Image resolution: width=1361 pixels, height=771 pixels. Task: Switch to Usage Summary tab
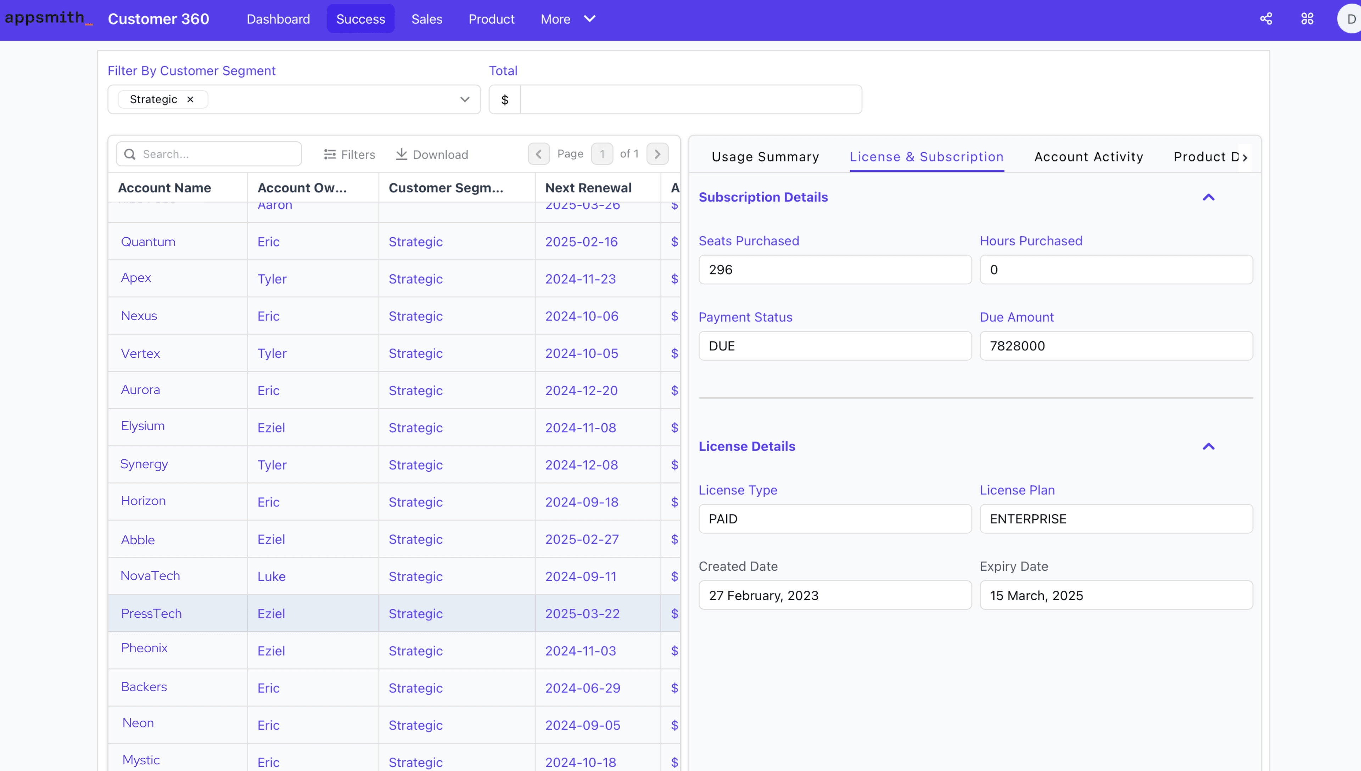click(765, 157)
